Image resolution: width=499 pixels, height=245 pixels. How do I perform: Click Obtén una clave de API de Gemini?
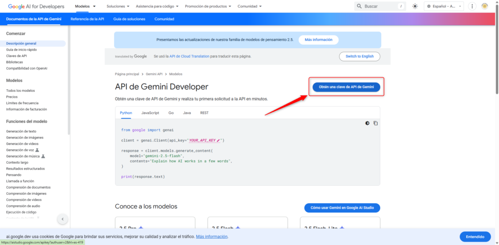[346, 87]
